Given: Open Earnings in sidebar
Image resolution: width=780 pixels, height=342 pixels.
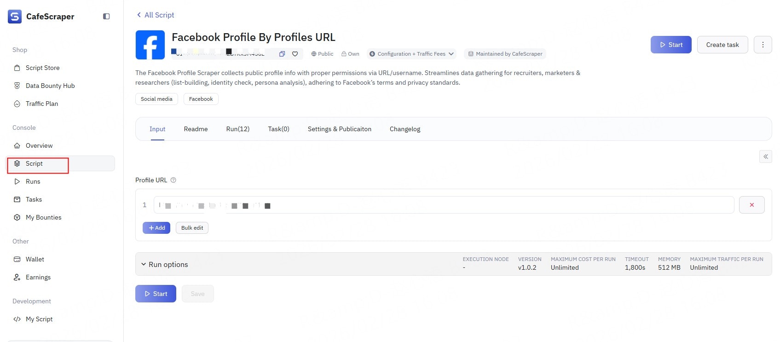Looking at the screenshot, I should [61, 277].
